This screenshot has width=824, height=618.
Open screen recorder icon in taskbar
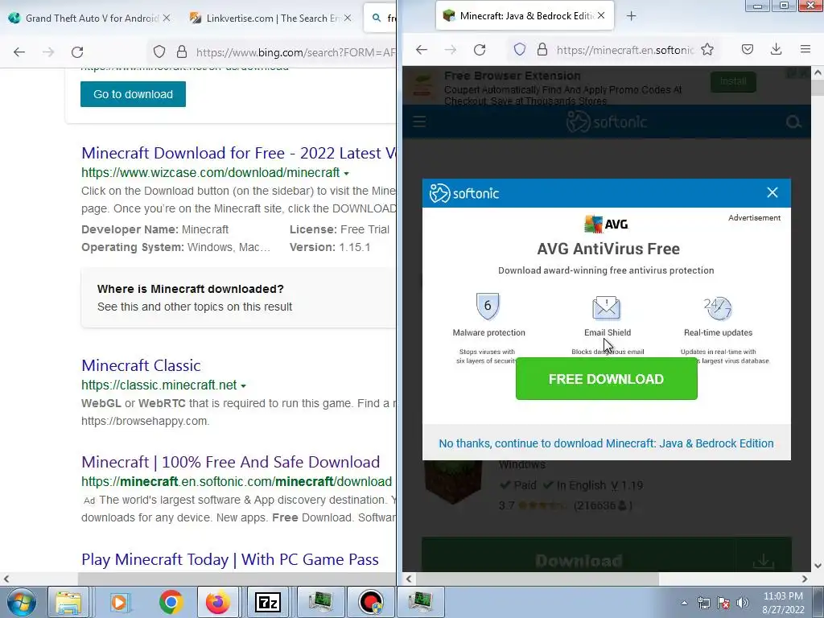(371, 602)
